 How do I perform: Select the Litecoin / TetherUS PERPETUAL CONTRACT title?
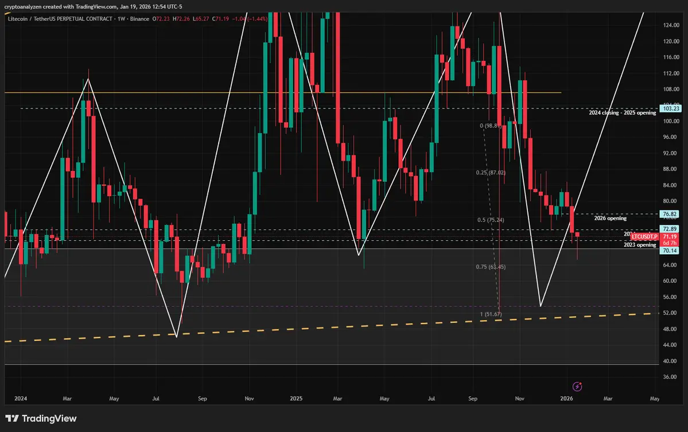tap(60, 19)
